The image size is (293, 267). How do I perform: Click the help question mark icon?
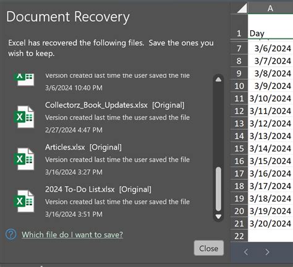click(x=11, y=234)
